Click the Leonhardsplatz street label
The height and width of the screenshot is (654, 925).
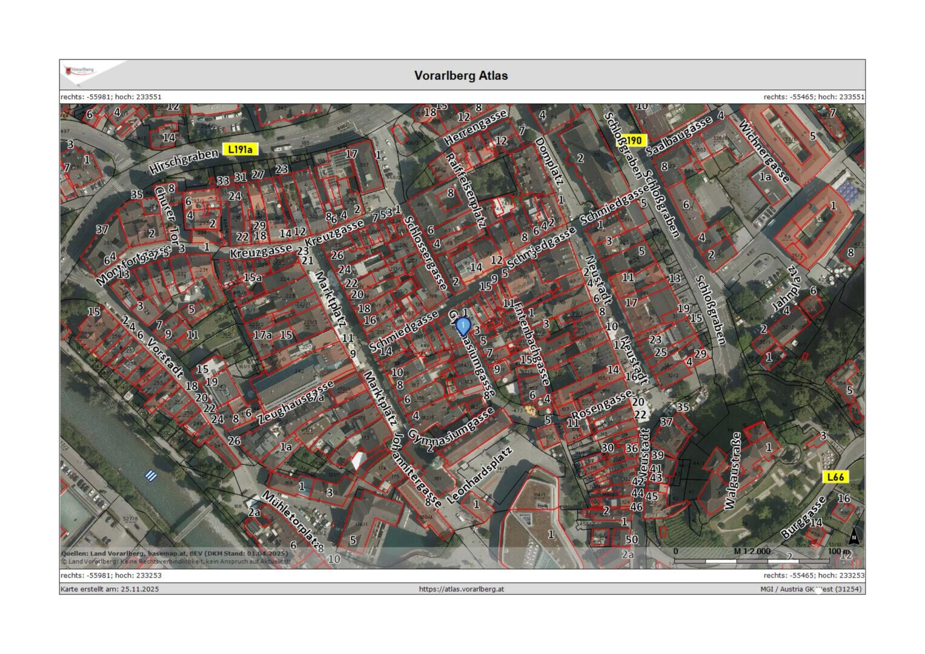(479, 475)
